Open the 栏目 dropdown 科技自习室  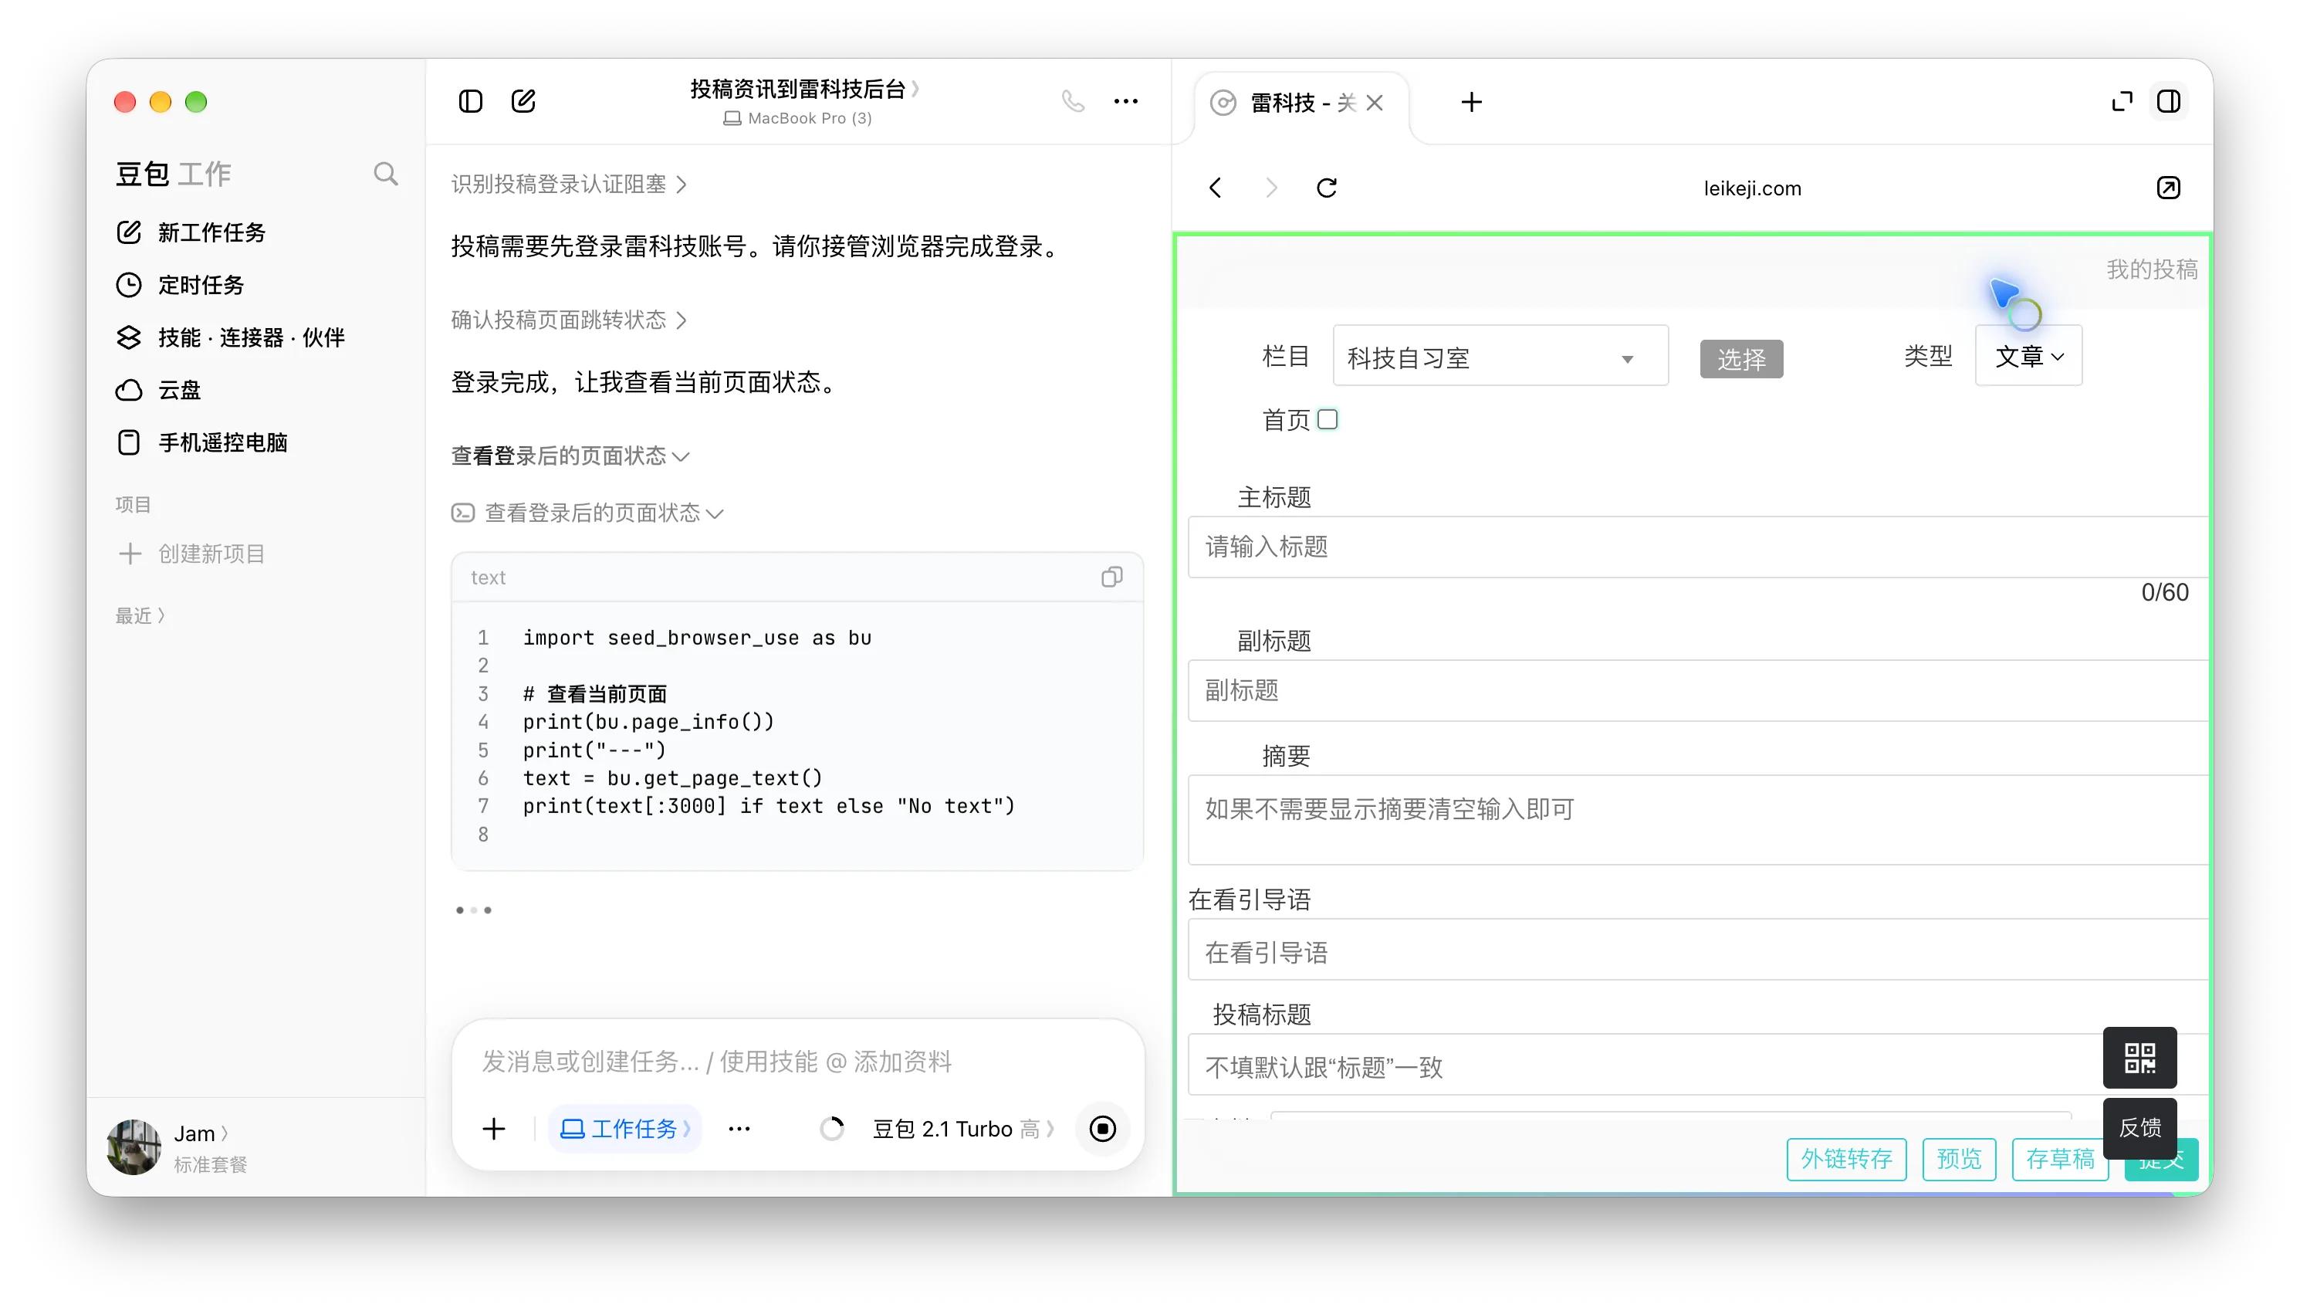pos(1500,357)
